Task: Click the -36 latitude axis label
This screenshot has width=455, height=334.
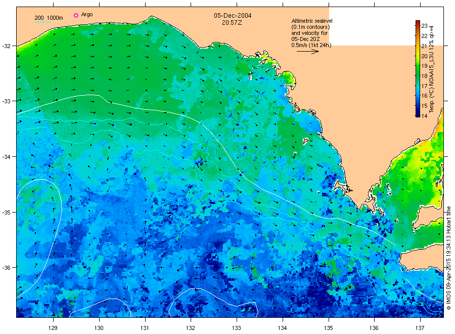Action: [6, 268]
